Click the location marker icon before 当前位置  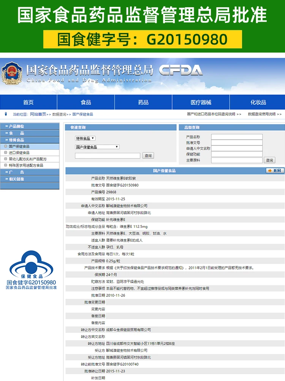click(x=6, y=114)
